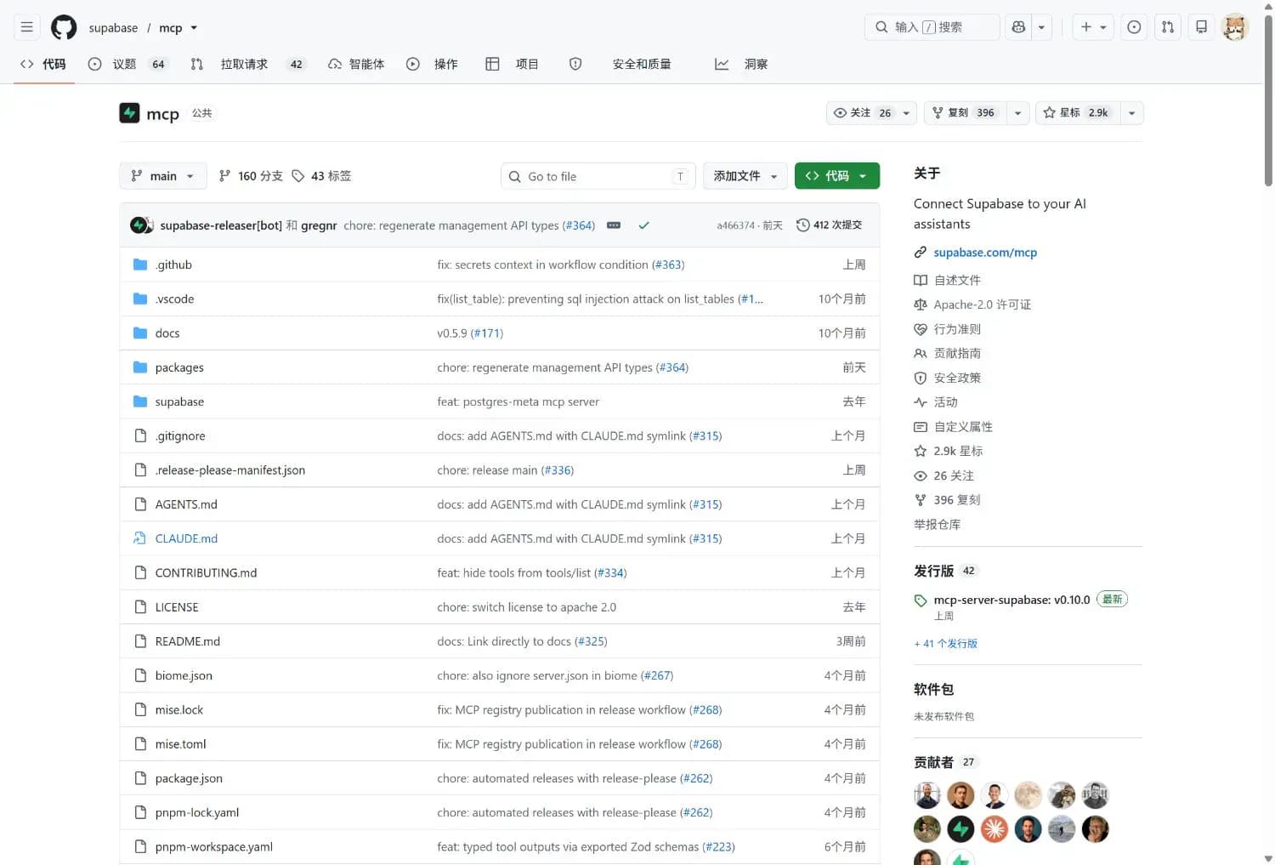Open the 160 分支 branches link

[x=251, y=176]
